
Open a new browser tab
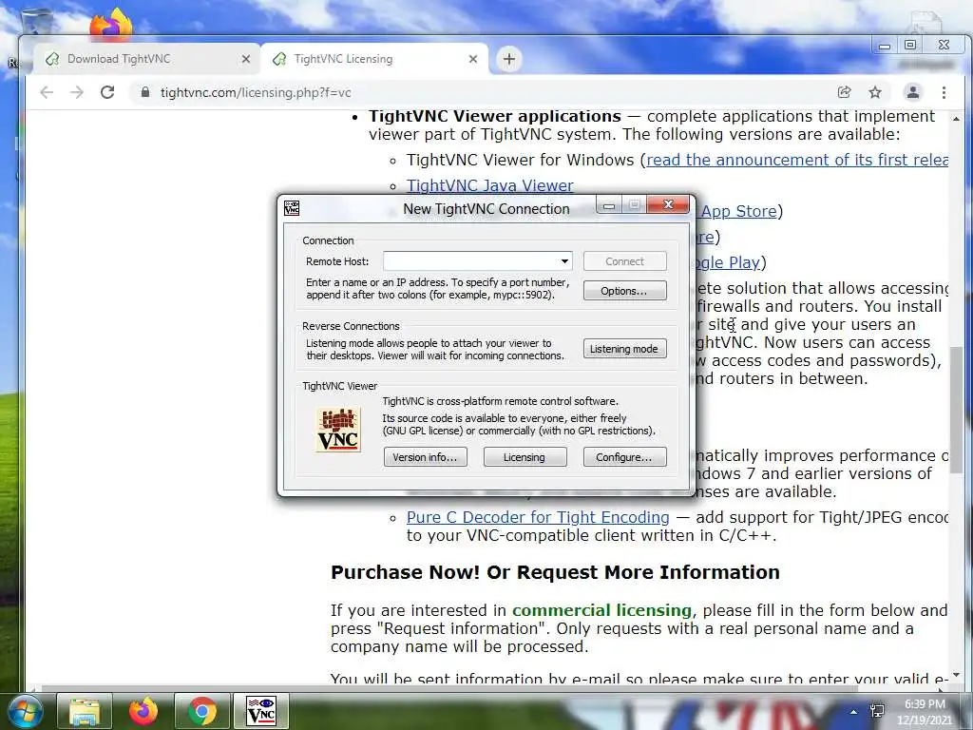coord(509,59)
